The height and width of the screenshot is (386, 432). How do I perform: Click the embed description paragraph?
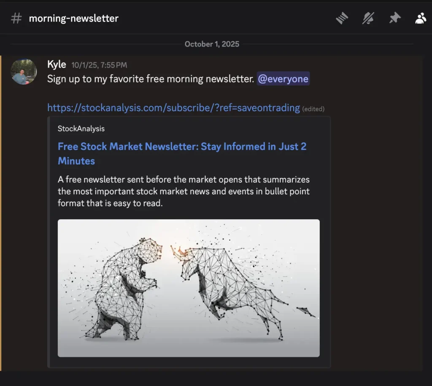[x=184, y=191]
